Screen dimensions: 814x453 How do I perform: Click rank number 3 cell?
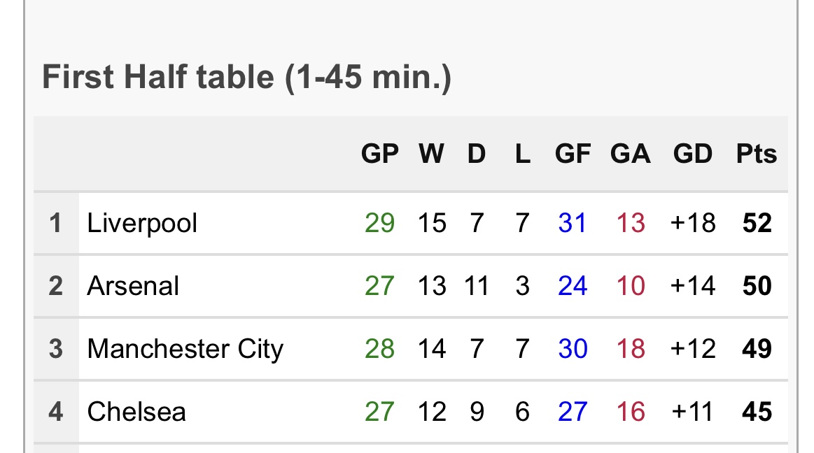(x=56, y=349)
